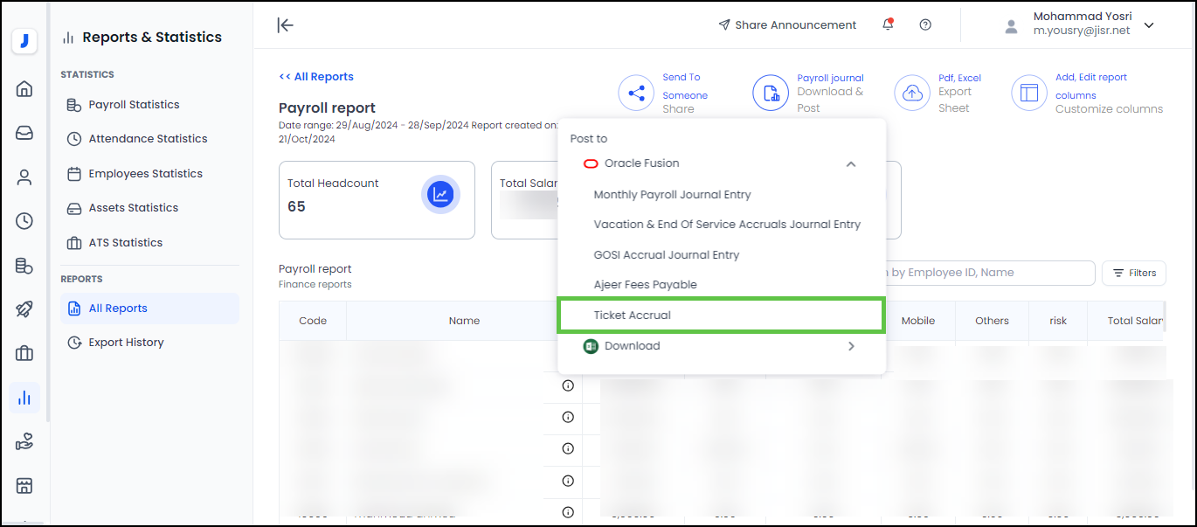Click the Export Sheet cloud icon
The height and width of the screenshot is (527, 1197).
[912, 93]
